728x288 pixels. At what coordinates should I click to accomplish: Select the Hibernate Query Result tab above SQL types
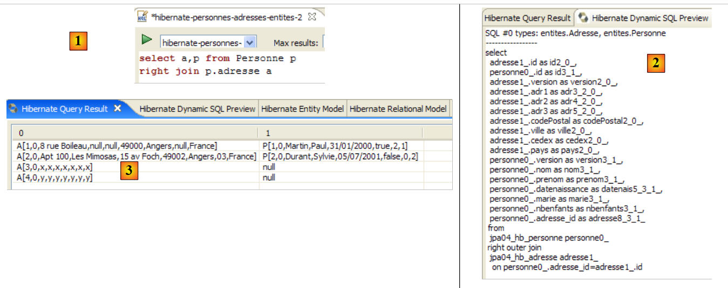(x=527, y=18)
